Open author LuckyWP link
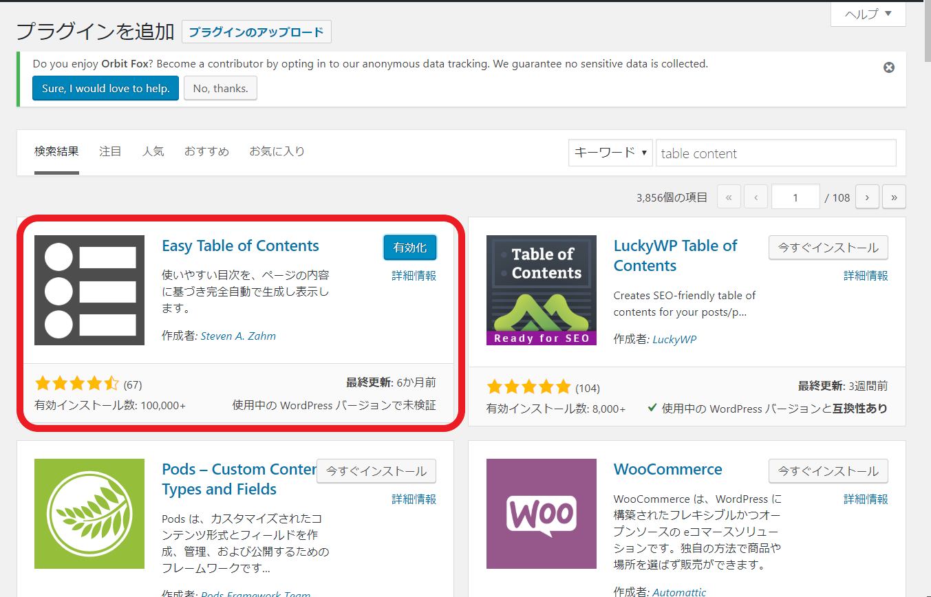 (674, 339)
